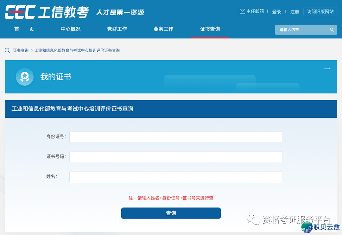The image size is (342, 235).
Task: Click 证书查询 in the breadcrumb trail
Action: (x=20, y=50)
